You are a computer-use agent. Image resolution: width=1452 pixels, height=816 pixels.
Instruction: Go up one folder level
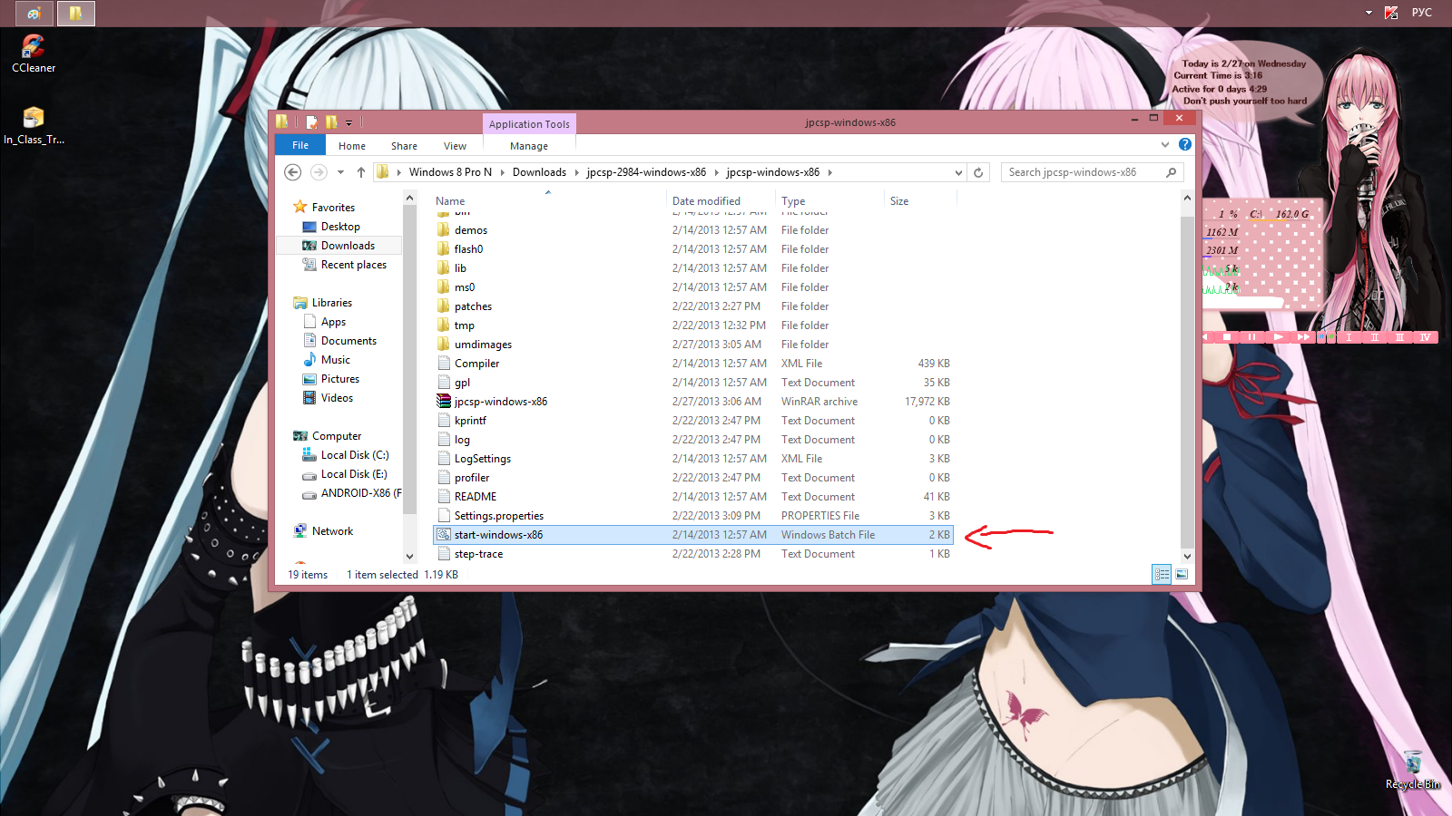click(361, 172)
